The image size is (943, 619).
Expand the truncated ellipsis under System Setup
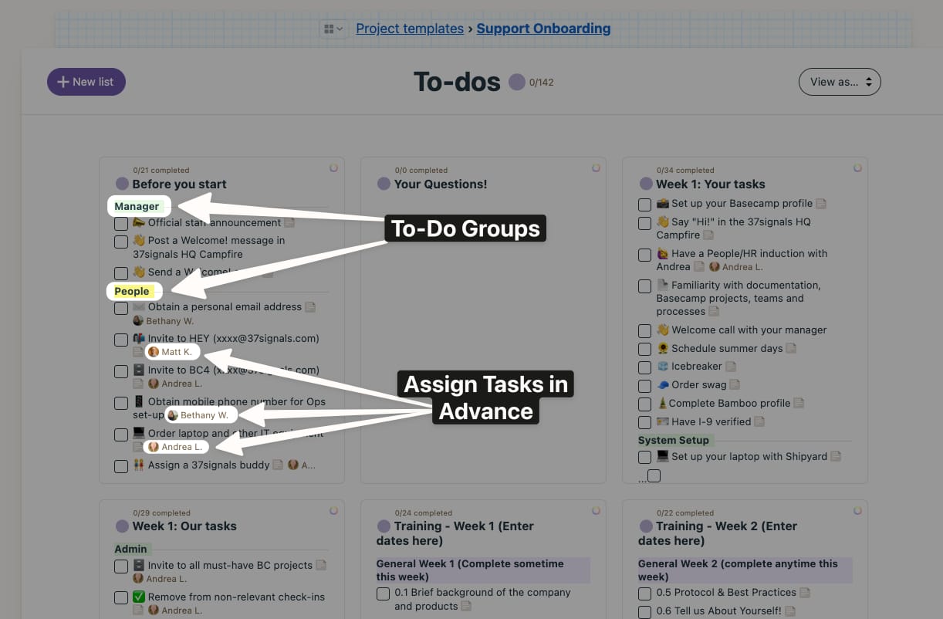tap(643, 480)
